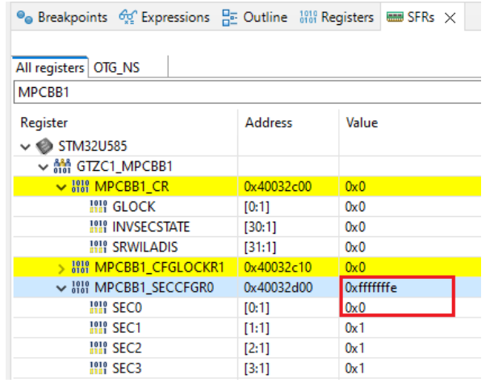The width and height of the screenshot is (494, 387).
Task: Click the SEC2 value 0x1 cell
Action: click(x=354, y=347)
